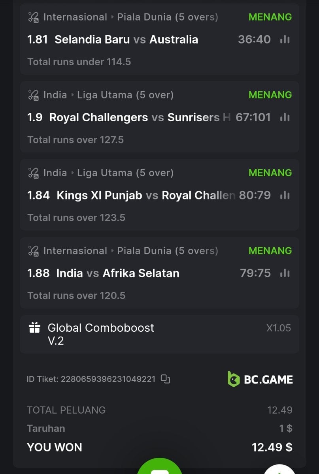Open Kings XI Punjab vs Royal Challengers match
Viewport: 319px width, 474px height.
pyautogui.click(x=145, y=196)
